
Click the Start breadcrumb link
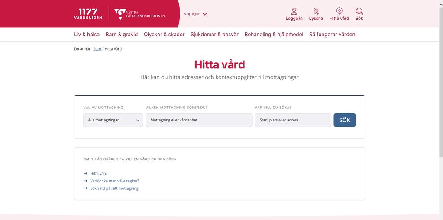97,49
